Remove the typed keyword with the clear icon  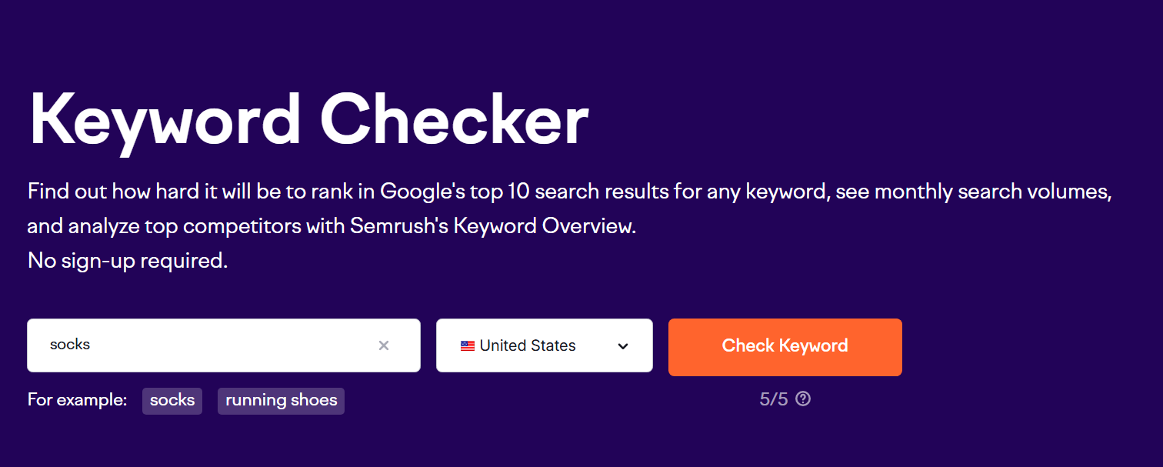pyautogui.click(x=383, y=345)
